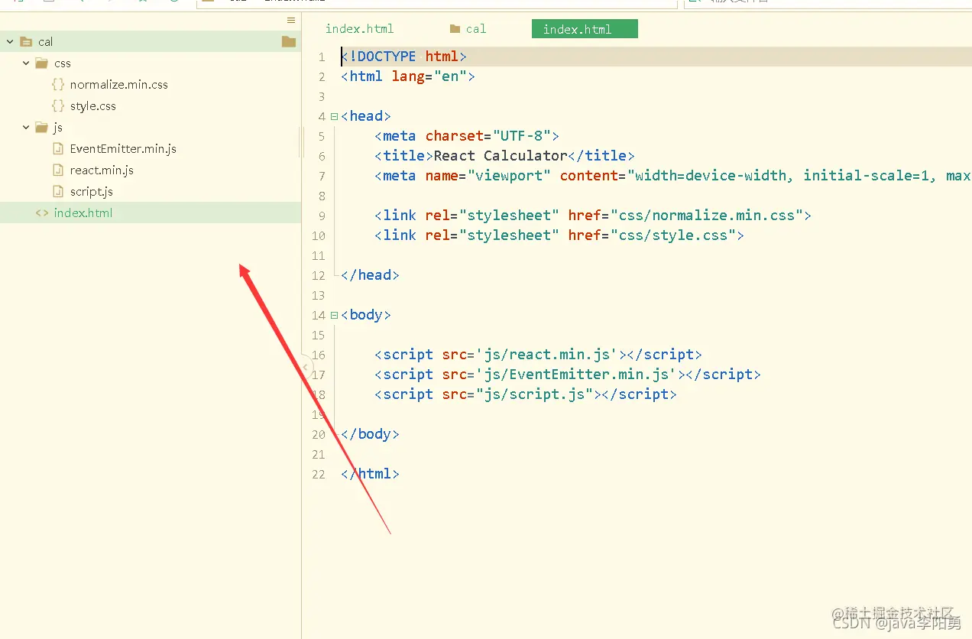Click the react.min.js file icon
Image resolution: width=972 pixels, height=639 pixels.
tap(58, 170)
